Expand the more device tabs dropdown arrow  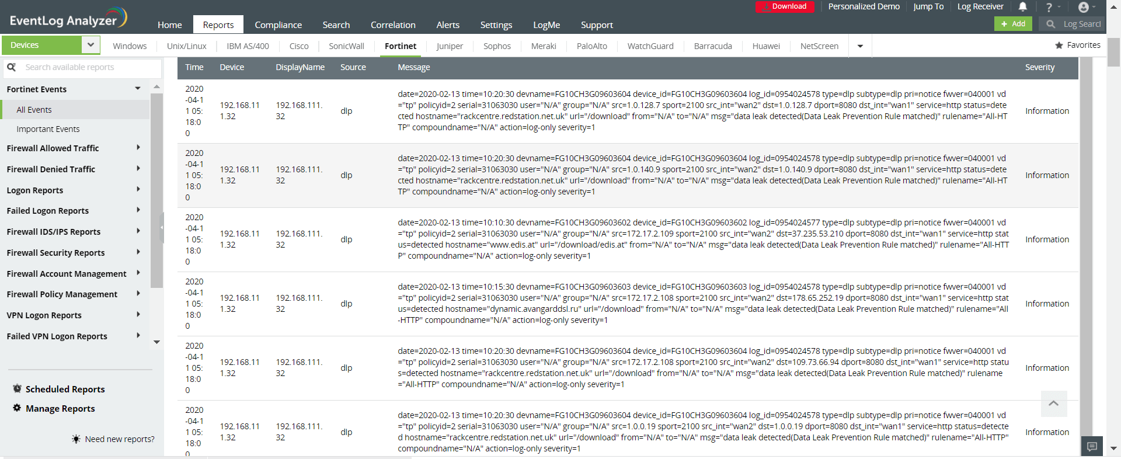click(860, 46)
